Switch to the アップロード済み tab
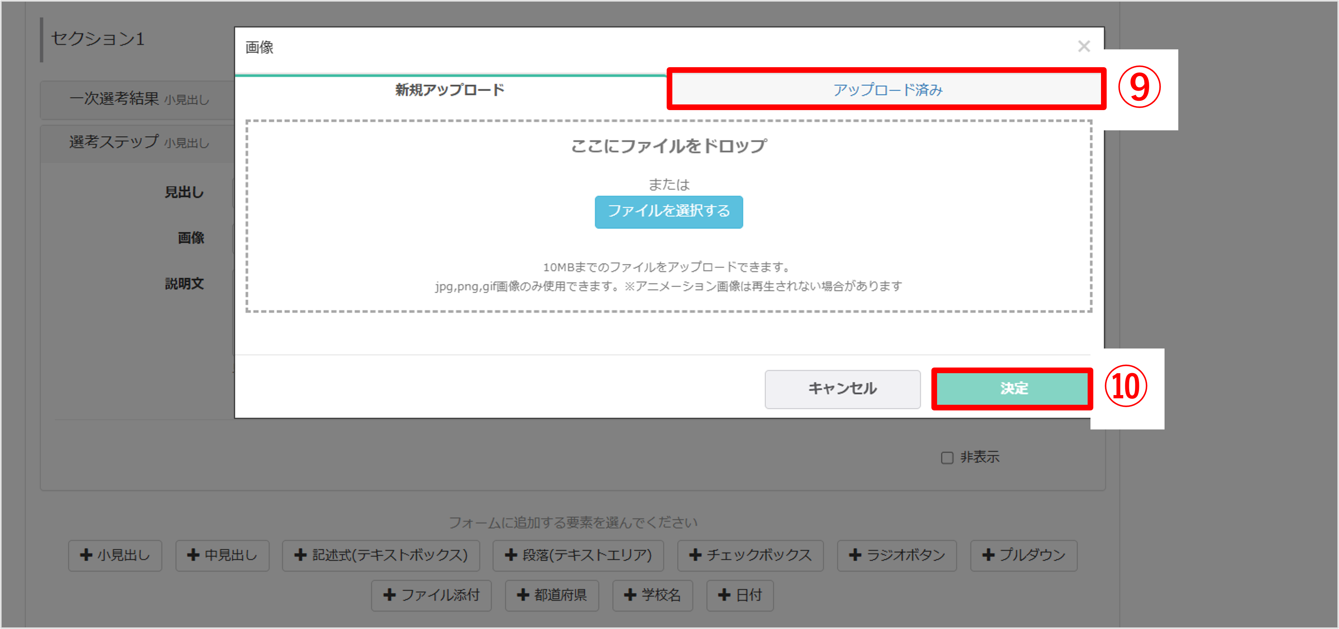Screen dimensions: 1339x629 click(x=887, y=89)
